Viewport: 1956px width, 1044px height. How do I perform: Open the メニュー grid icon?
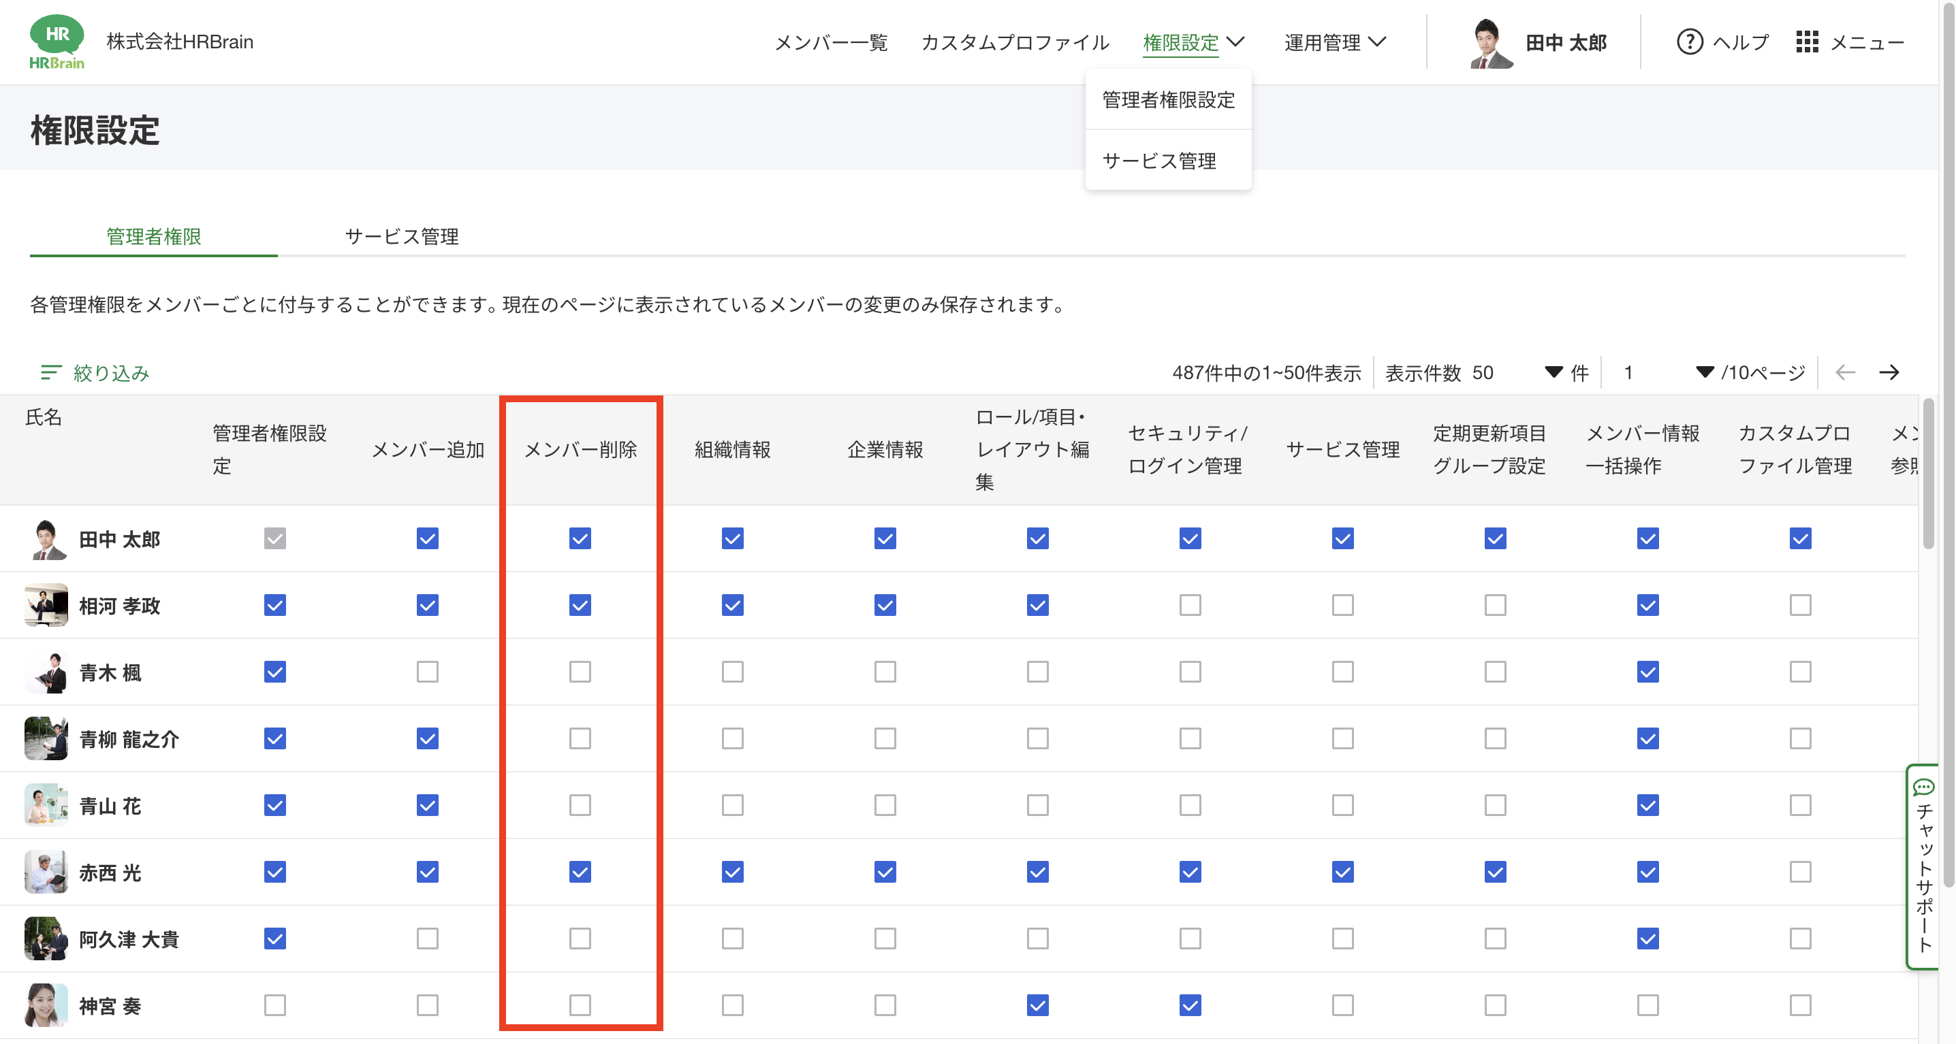tap(1806, 42)
